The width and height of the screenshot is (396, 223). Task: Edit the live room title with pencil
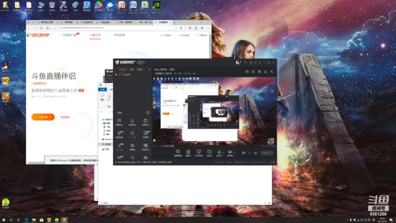171,73
